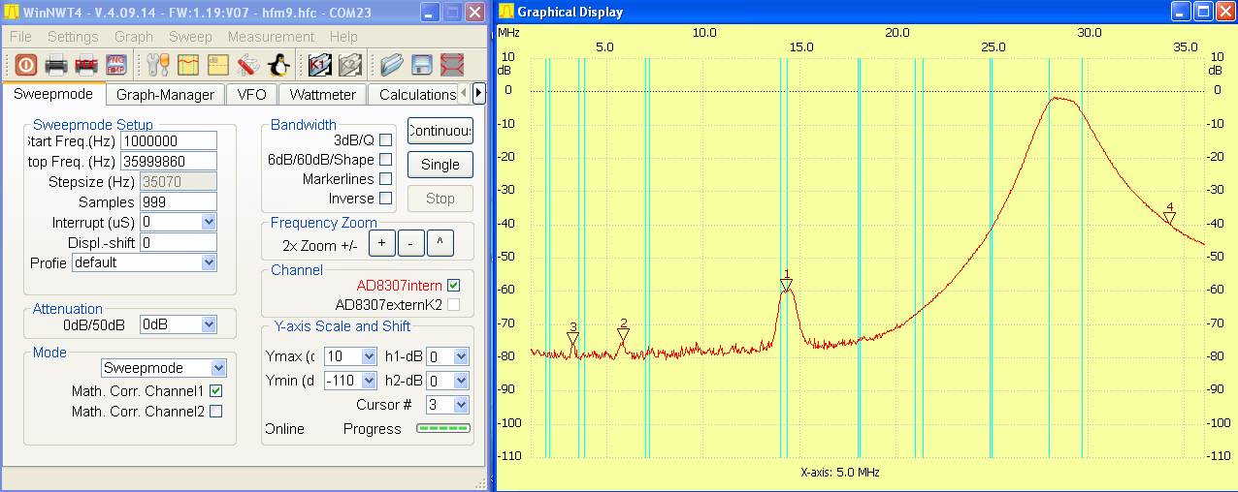
Task: Click the printer icon in toolbar
Action: [56, 66]
